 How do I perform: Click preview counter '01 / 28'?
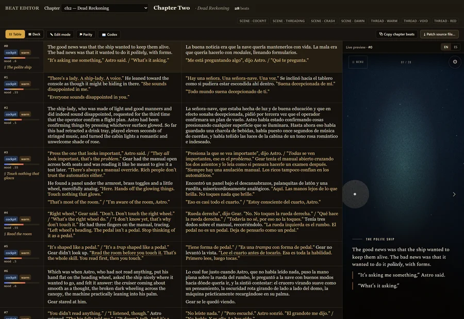[406, 62]
